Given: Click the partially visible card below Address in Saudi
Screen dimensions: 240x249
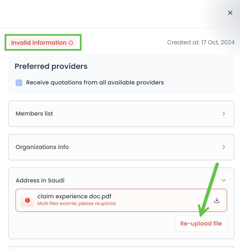Looking at the screenshot, I should [x=121, y=247].
